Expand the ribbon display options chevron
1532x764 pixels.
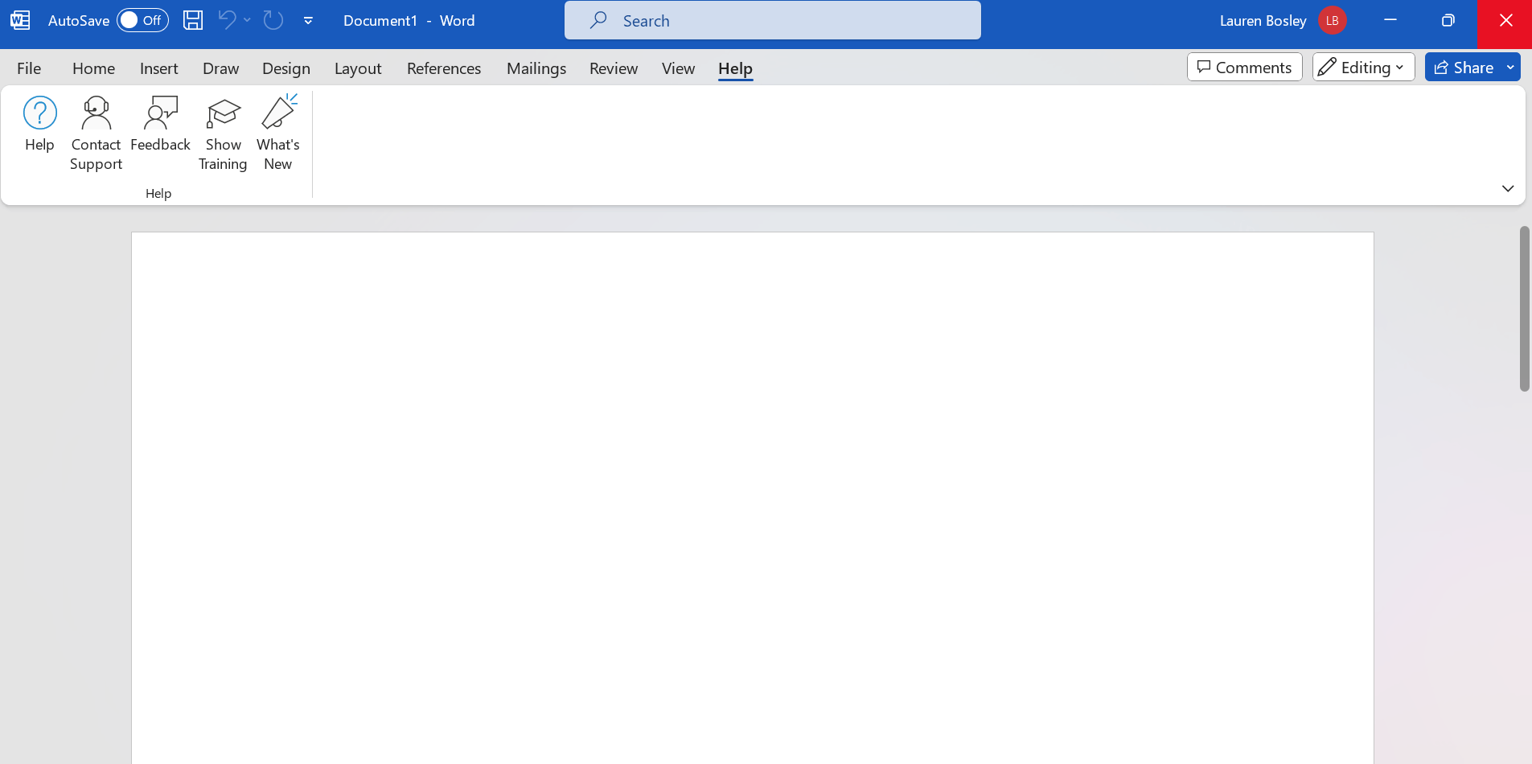click(1508, 188)
